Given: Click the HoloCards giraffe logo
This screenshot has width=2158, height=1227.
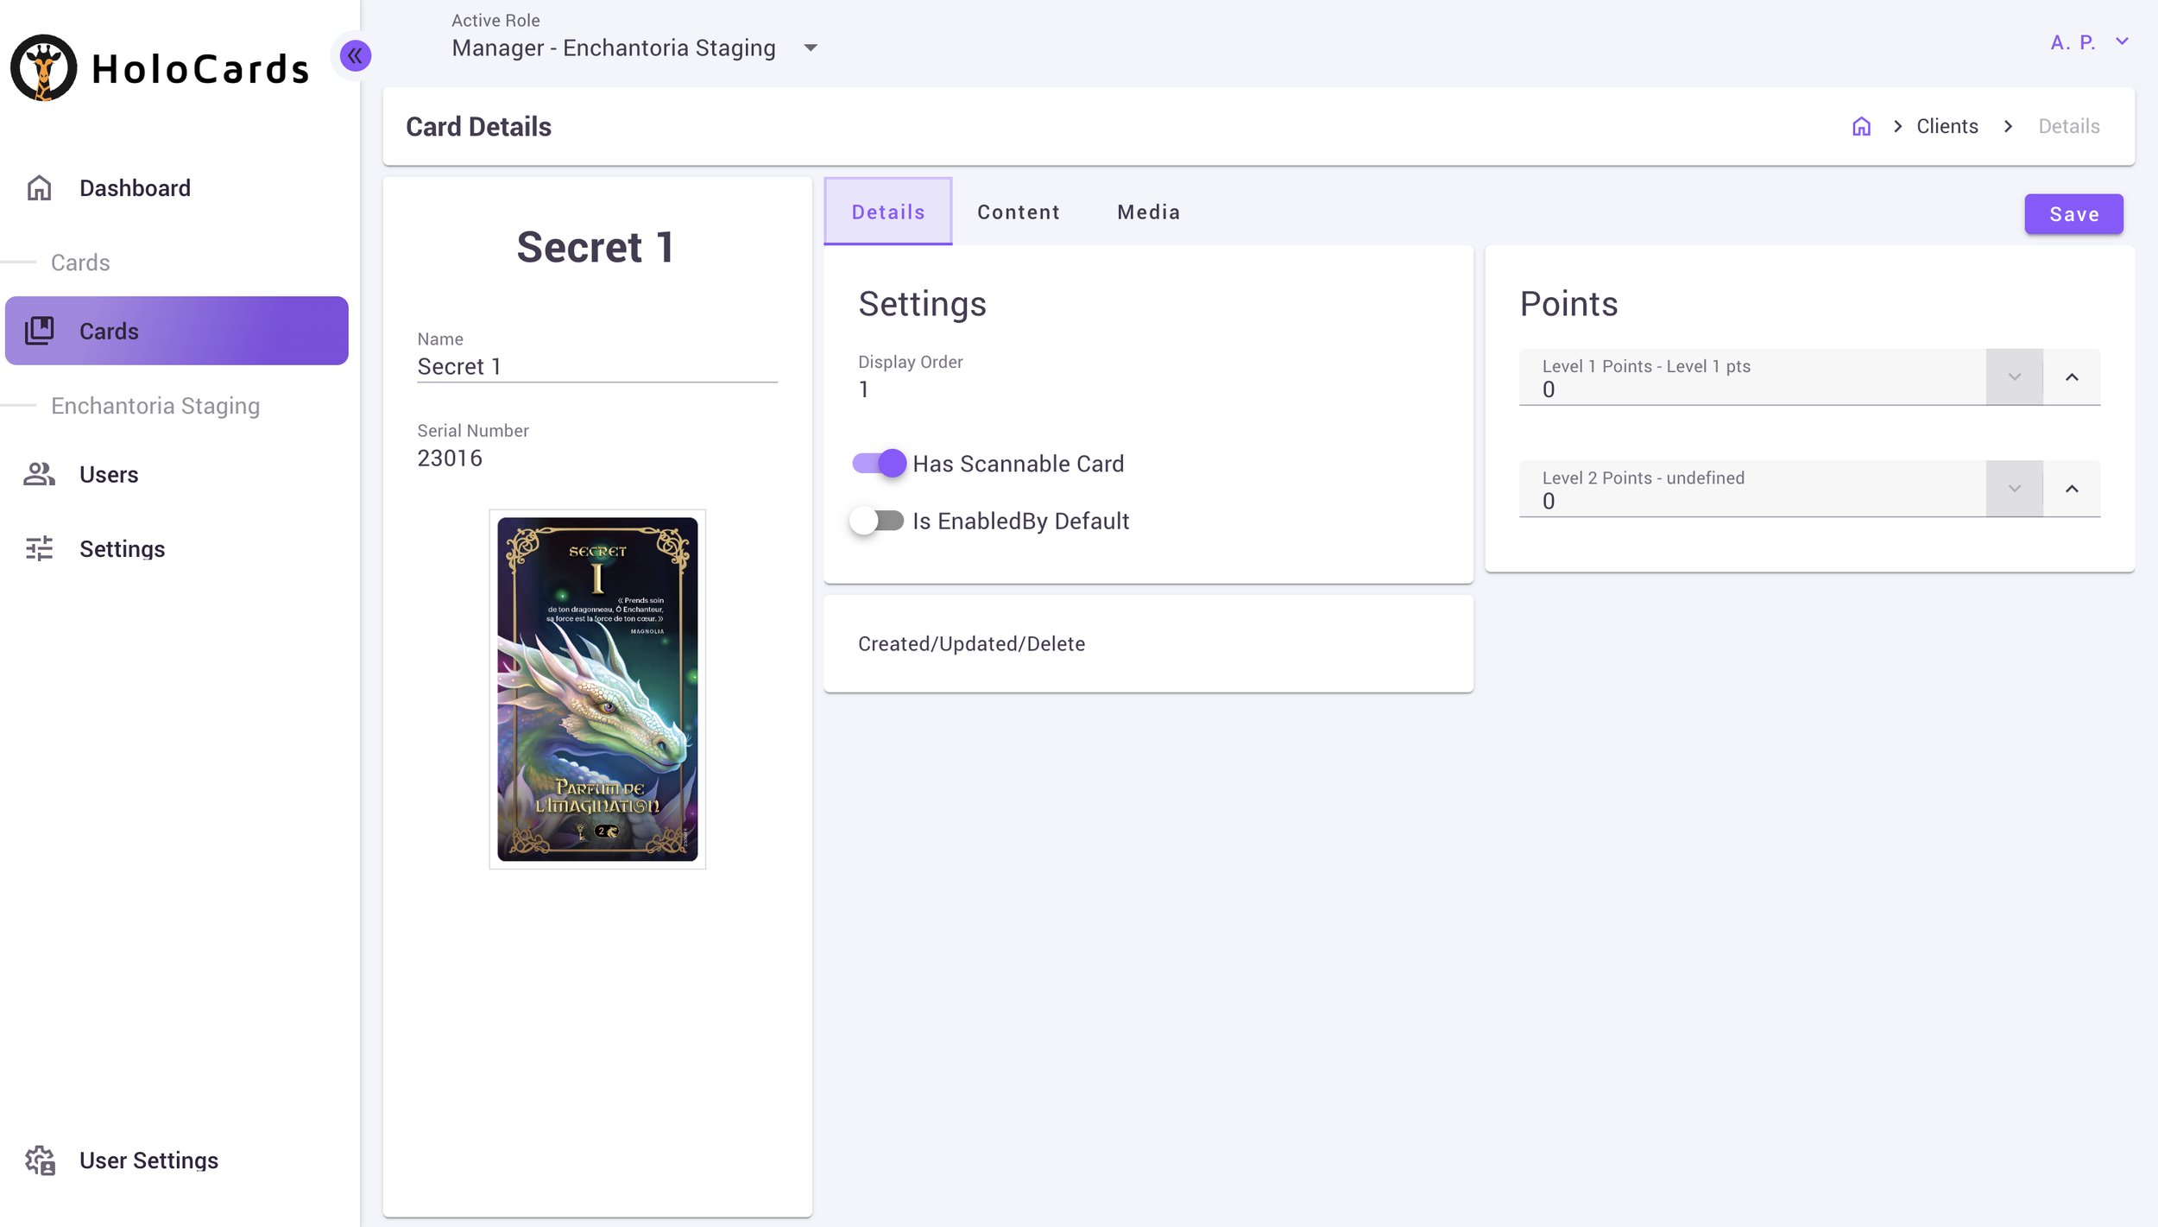Looking at the screenshot, I should click(x=43, y=68).
